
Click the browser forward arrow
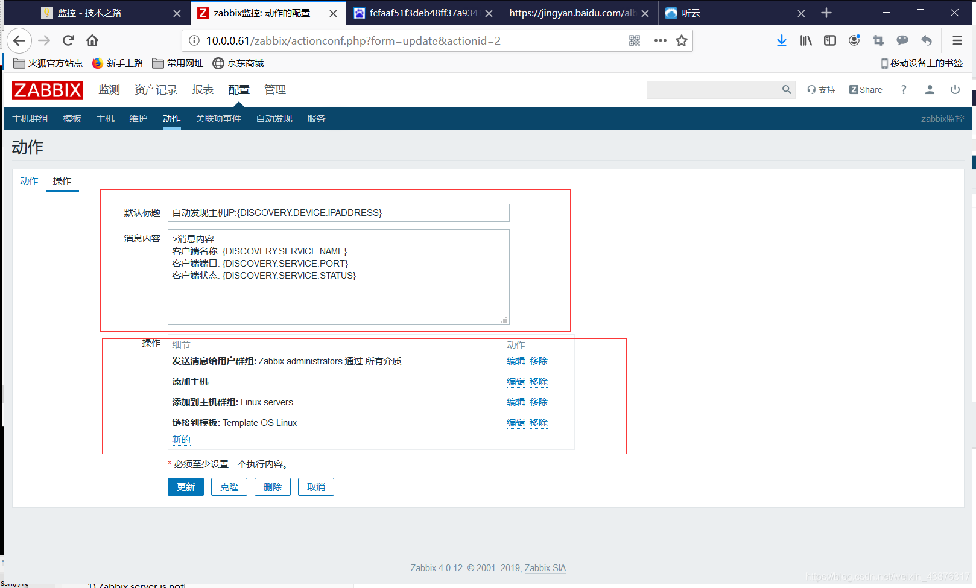[x=44, y=40]
